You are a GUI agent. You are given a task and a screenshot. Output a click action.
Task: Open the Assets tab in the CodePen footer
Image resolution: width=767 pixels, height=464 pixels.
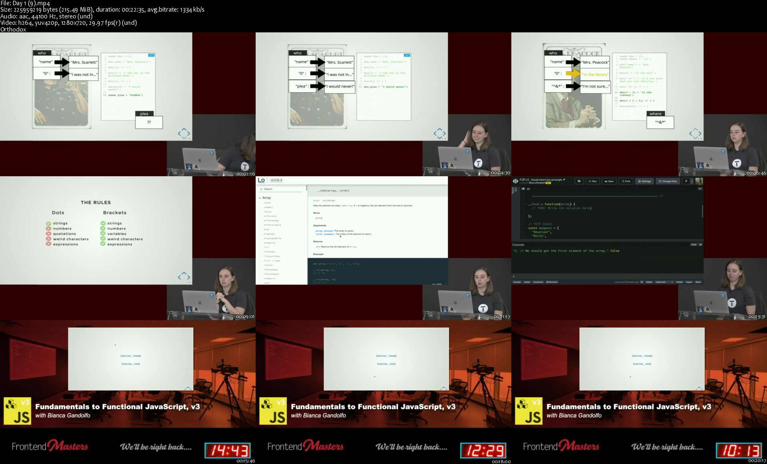coord(527,282)
